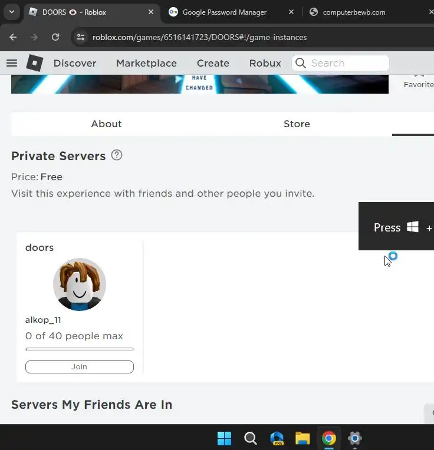
Task: Switch to the computerbewb.com tab
Action: tap(354, 12)
